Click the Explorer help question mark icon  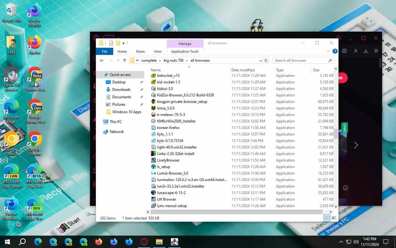coord(335,51)
